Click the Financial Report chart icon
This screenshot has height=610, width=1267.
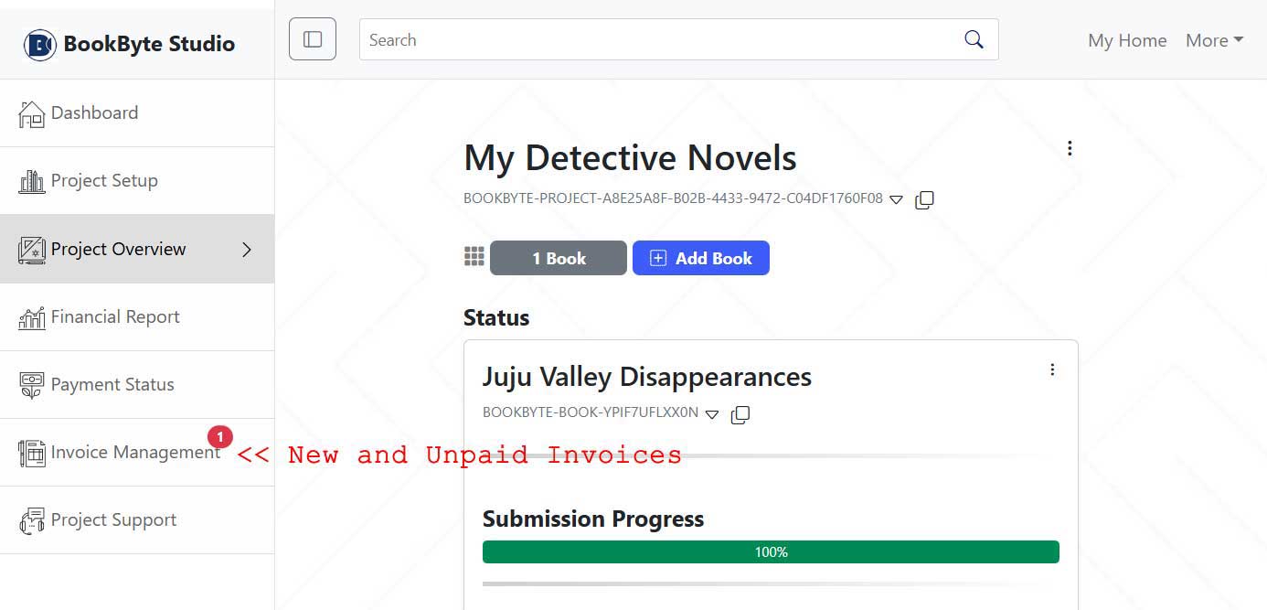(x=32, y=317)
